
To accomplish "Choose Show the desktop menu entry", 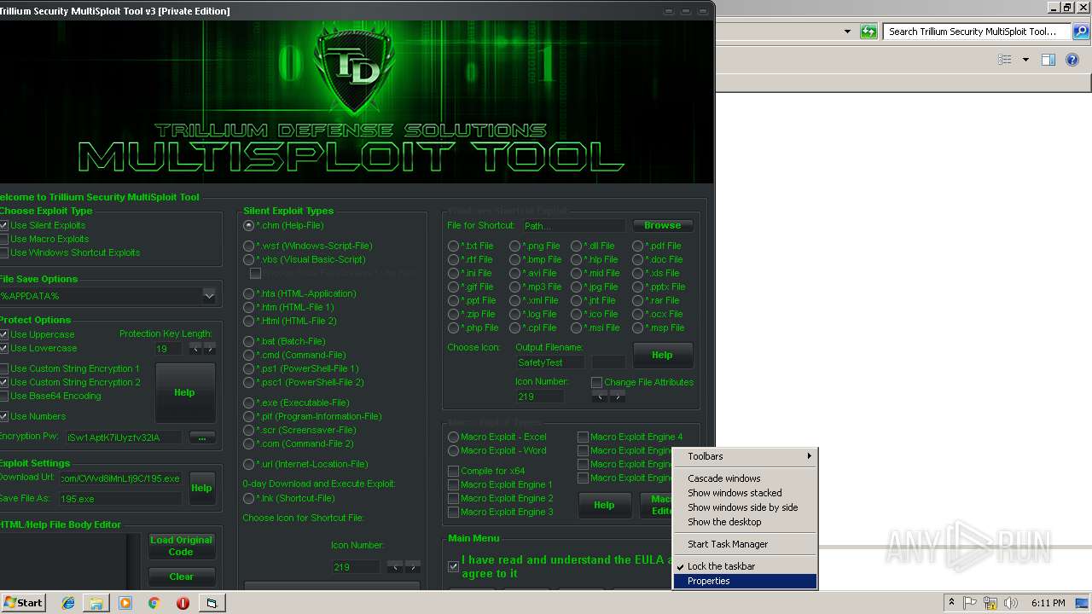I will click(x=745, y=522).
